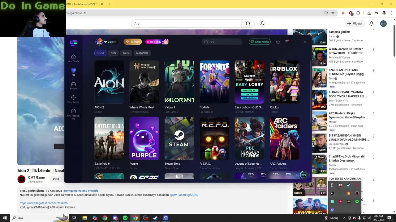Expand hidden tray icons chevron
Viewport: 396px width, 222px height.
tap(345, 218)
